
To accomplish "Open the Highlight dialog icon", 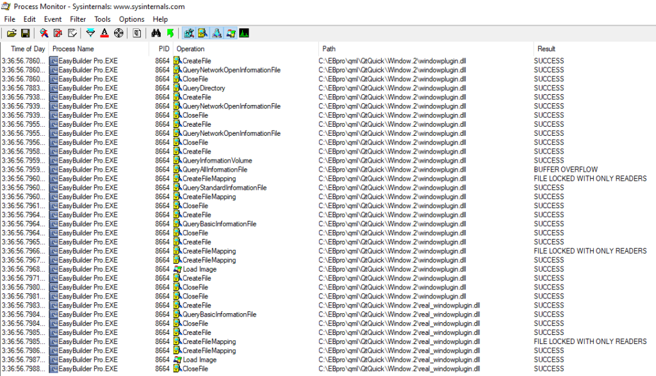I will tap(105, 33).
